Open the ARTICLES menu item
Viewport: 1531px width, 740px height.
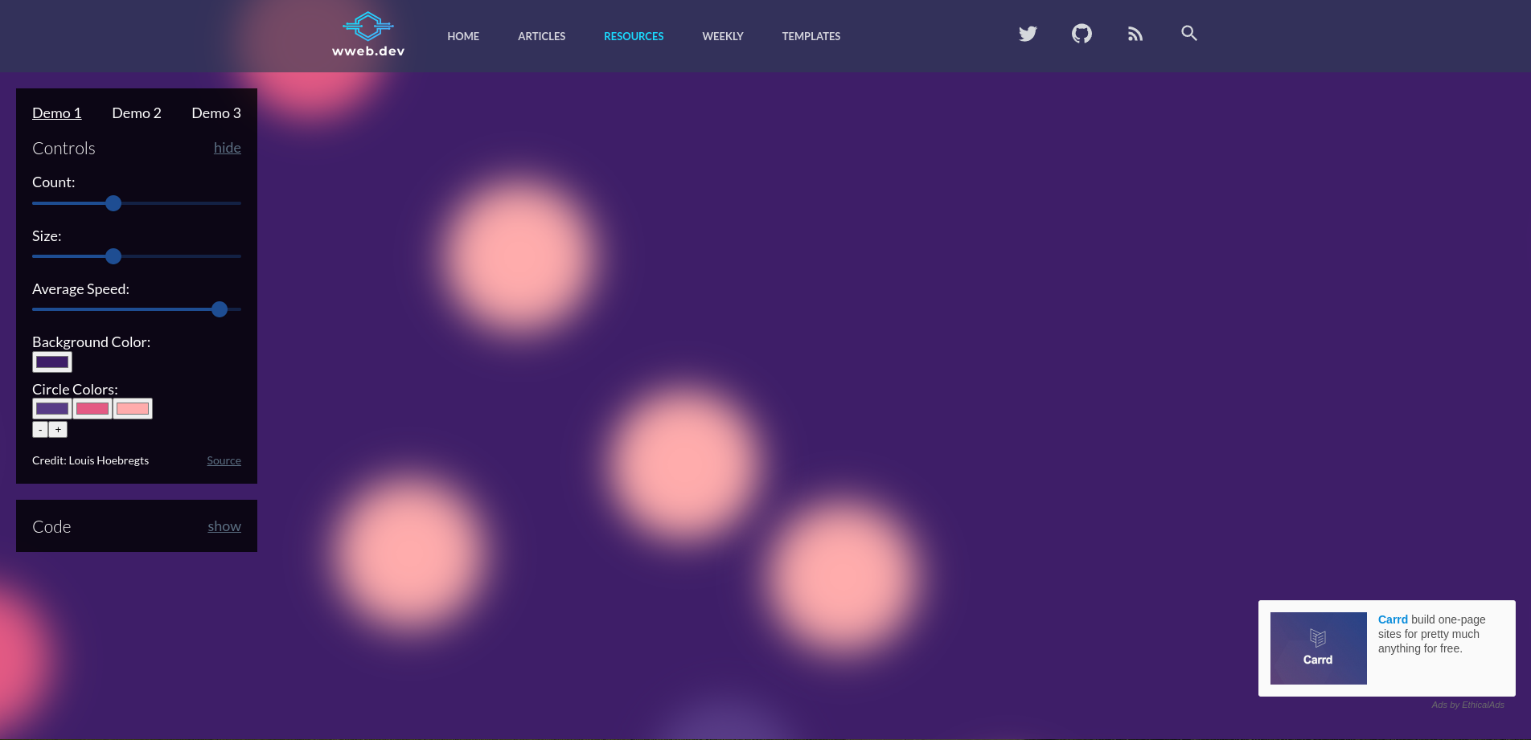(541, 36)
